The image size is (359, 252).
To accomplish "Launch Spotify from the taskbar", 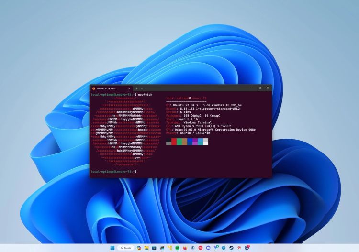I will (x=177, y=248).
